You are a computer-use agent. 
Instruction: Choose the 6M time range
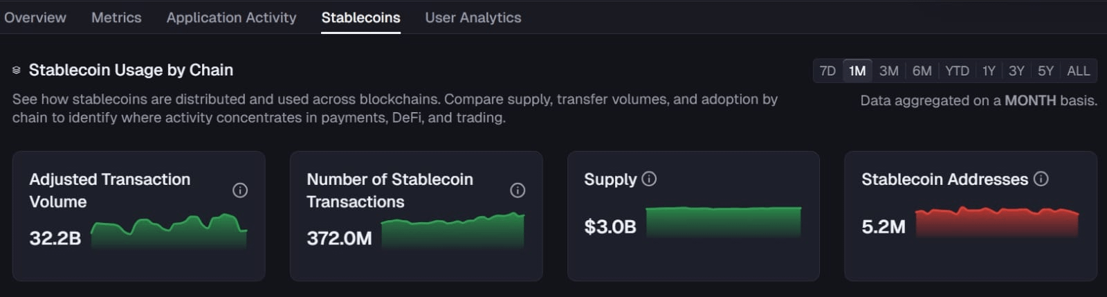[922, 71]
